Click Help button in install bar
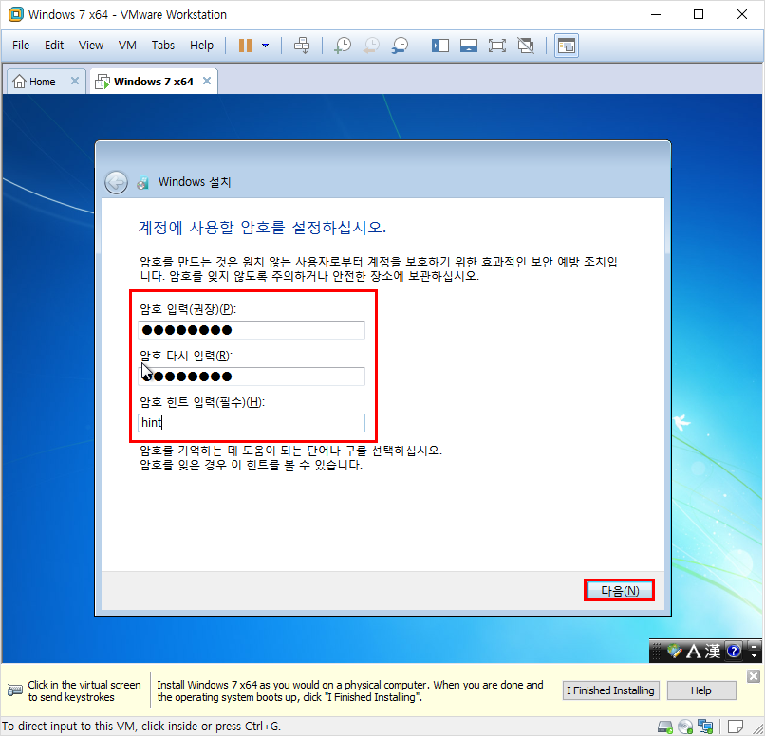Screen dimensions: 765x736 coord(701,690)
